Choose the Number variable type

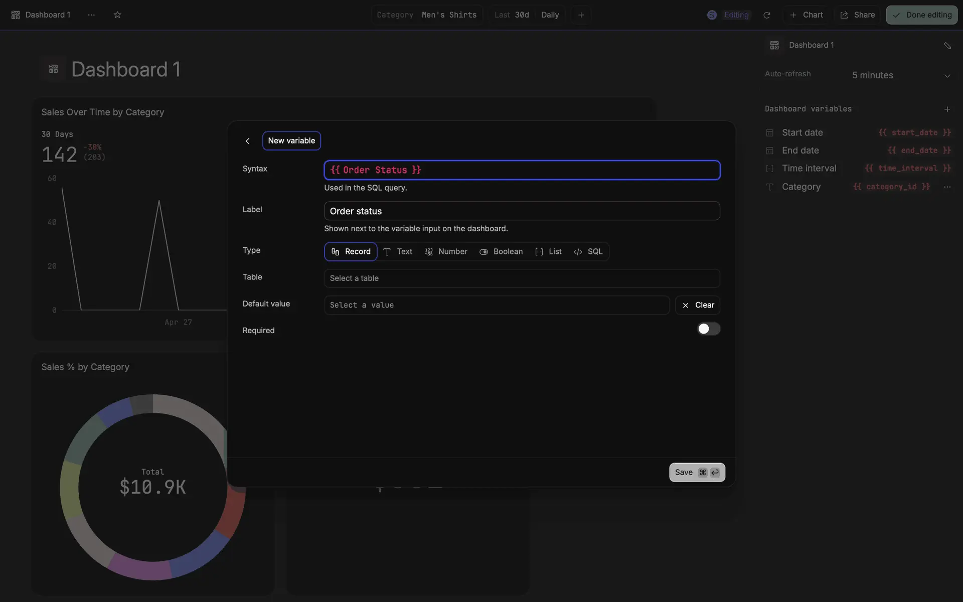tap(446, 252)
